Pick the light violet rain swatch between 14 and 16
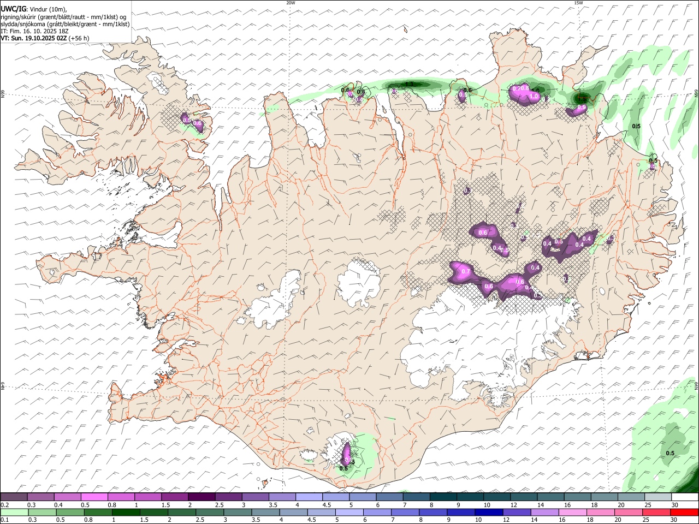The width and height of the screenshot is (699, 524). pos(544,512)
